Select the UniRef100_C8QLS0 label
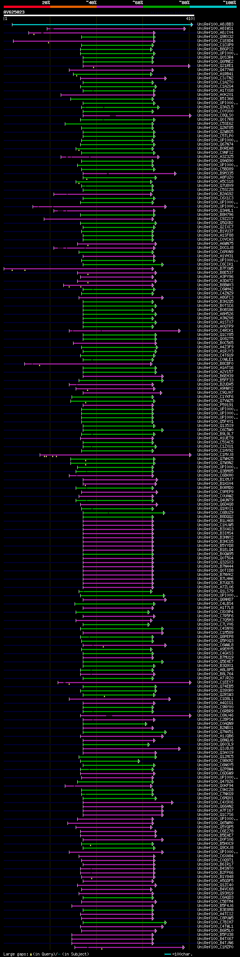Viewport: 240px width, 957px height. [215, 115]
